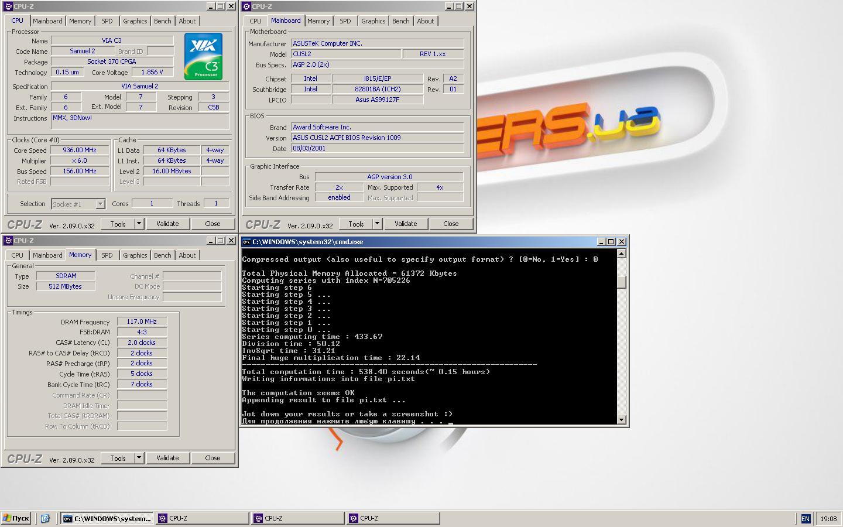Click the VIA C3 processor logo
Viewport: 843px width, 527px height.
[203, 56]
